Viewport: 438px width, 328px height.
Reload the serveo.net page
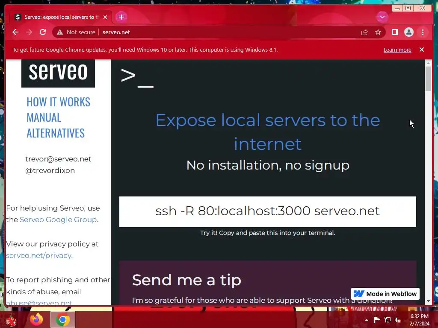[43, 32]
